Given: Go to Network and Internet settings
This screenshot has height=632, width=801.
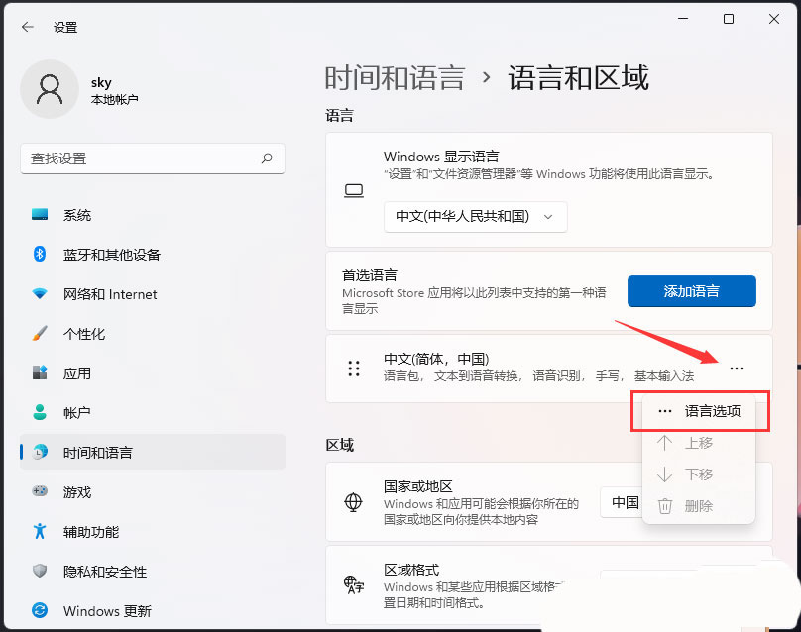Looking at the screenshot, I should pyautogui.click(x=109, y=294).
